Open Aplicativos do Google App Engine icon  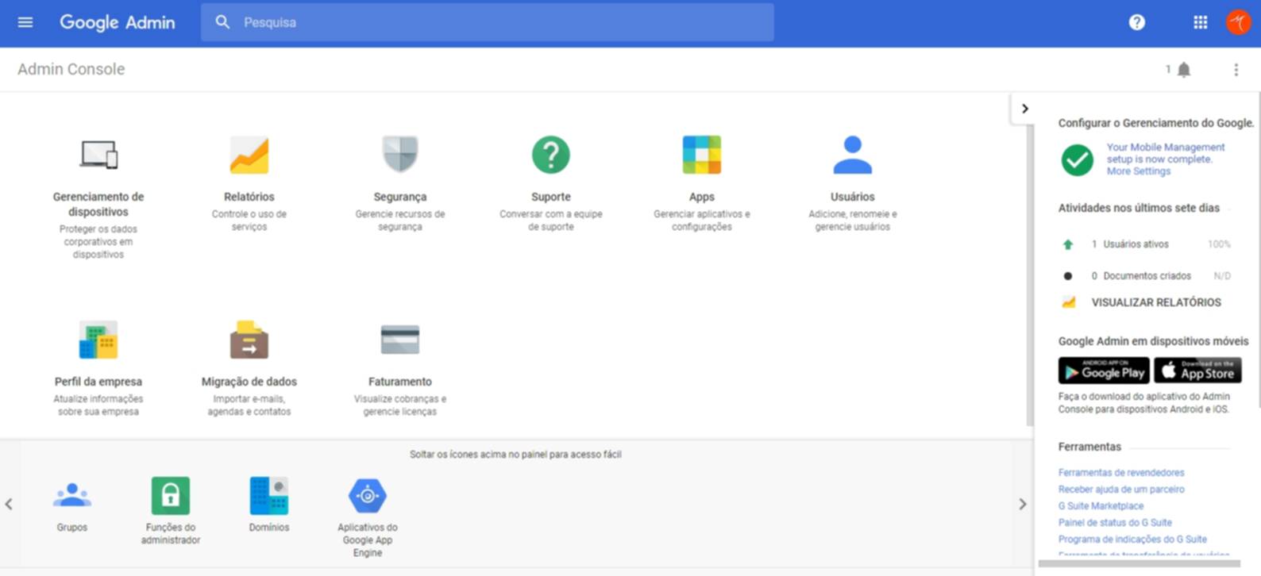(x=368, y=496)
